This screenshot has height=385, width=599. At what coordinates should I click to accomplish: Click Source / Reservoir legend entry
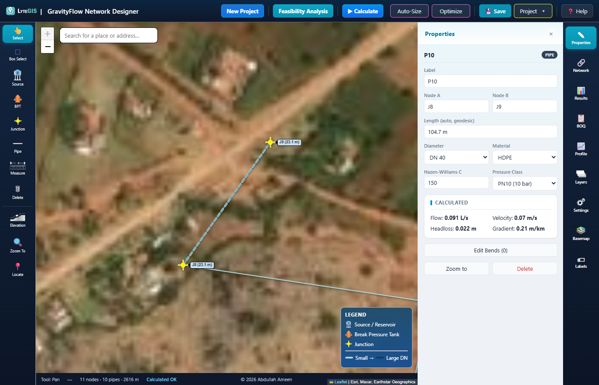tap(371, 325)
